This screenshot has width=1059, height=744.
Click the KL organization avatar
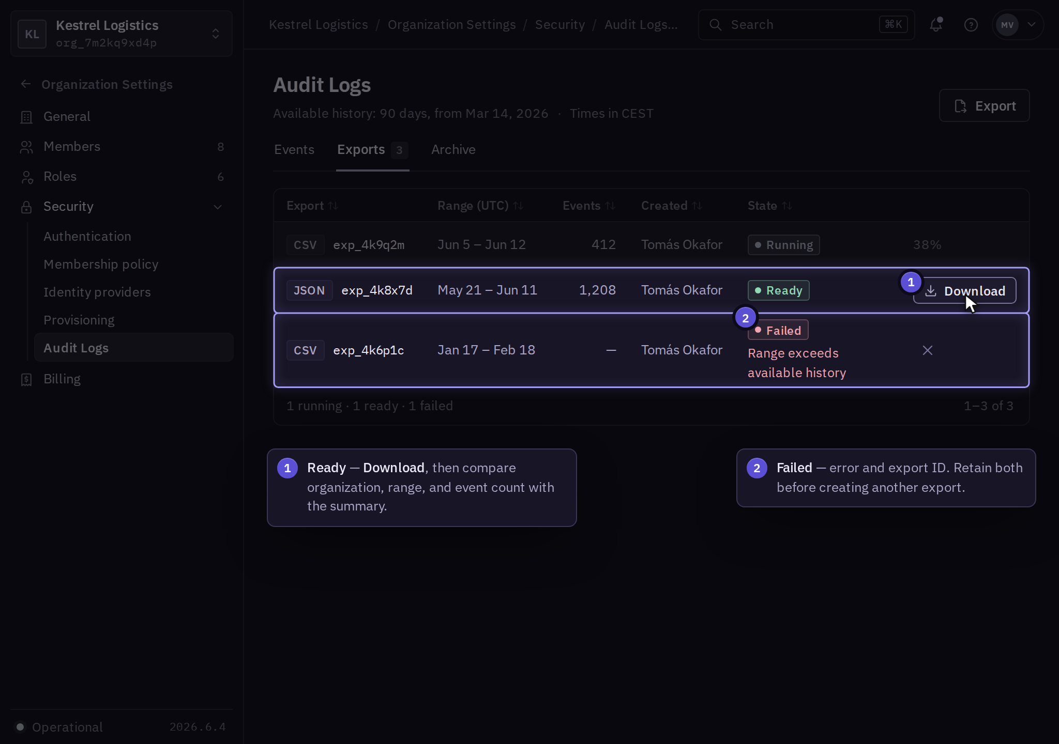click(x=32, y=34)
